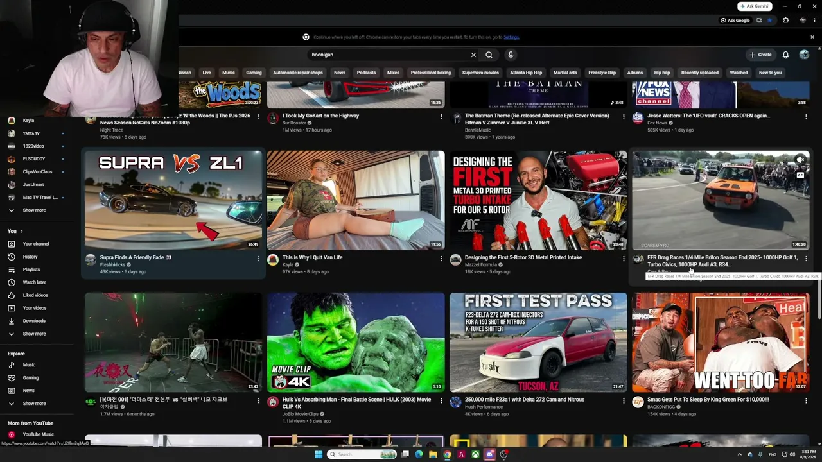Start voice search with the microphone
The height and width of the screenshot is (462, 822).
[x=511, y=55]
